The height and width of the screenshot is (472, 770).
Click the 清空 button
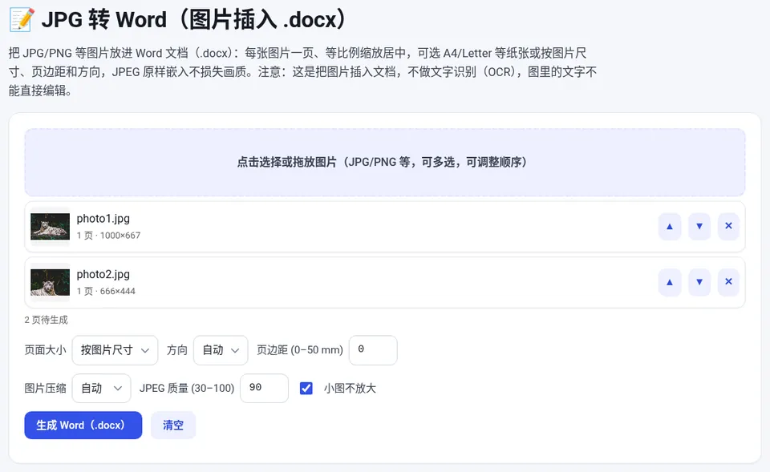173,426
